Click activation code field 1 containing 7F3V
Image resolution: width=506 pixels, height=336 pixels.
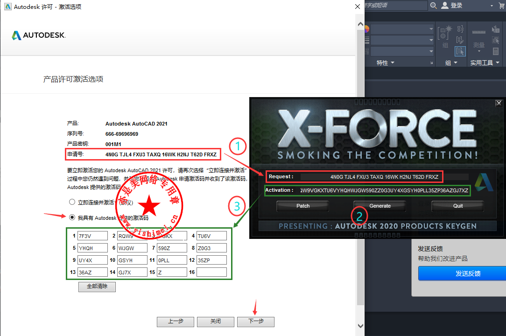click(x=92, y=236)
